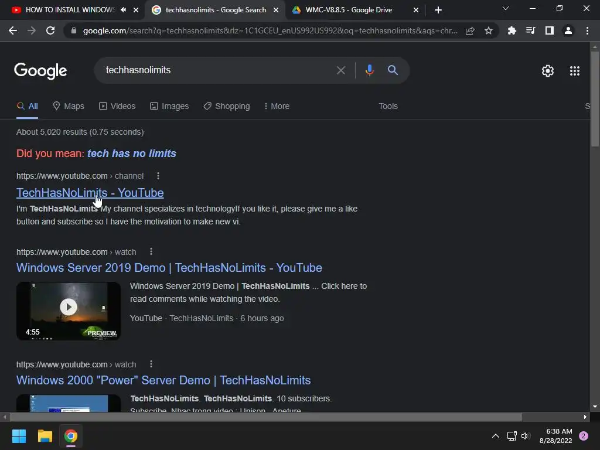Click the share page icon in address bar
600x450 pixels.
(470, 30)
